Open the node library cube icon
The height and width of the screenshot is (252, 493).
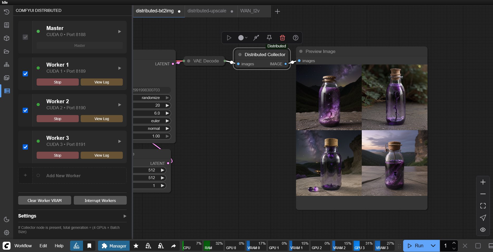coord(7,38)
